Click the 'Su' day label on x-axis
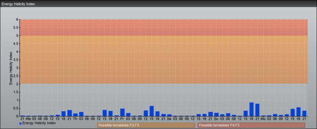 216,119
